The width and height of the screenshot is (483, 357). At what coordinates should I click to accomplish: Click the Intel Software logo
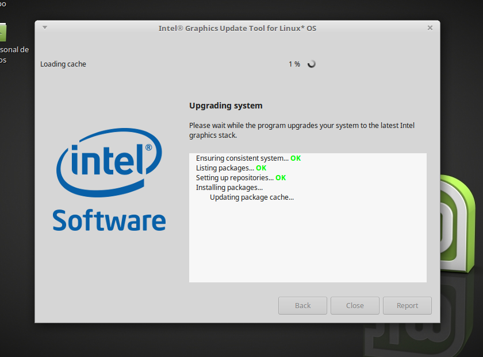(x=109, y=180)
